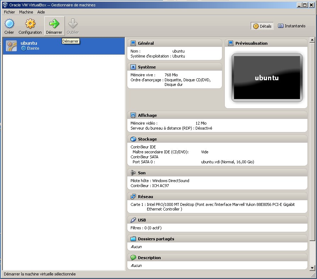
Task: Click the Réseau network icon
Action: click(133, 197)
